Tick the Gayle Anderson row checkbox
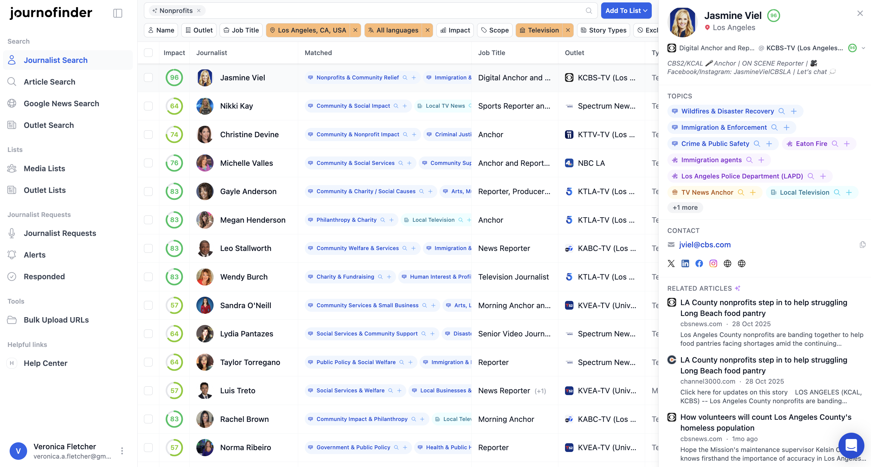871x467 pixels. [148, 191]
